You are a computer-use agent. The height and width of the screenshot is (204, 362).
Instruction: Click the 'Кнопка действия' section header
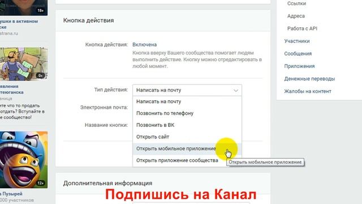point(88,20)
